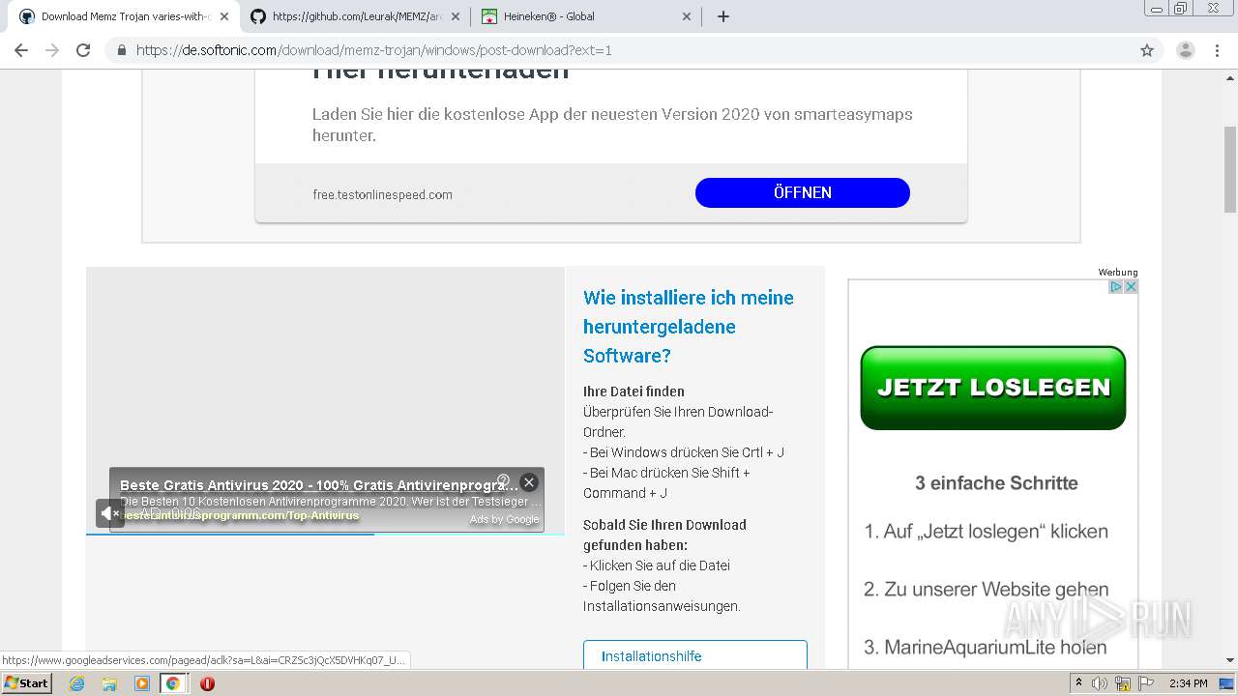Screen dimensions: 1238x696
Task: Click the Wie installiere ich meine Software heading
Action: (x=689, y=327)
